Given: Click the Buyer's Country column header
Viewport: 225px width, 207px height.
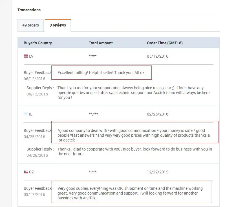Looking at the screenshot, I should click(38, 43).
